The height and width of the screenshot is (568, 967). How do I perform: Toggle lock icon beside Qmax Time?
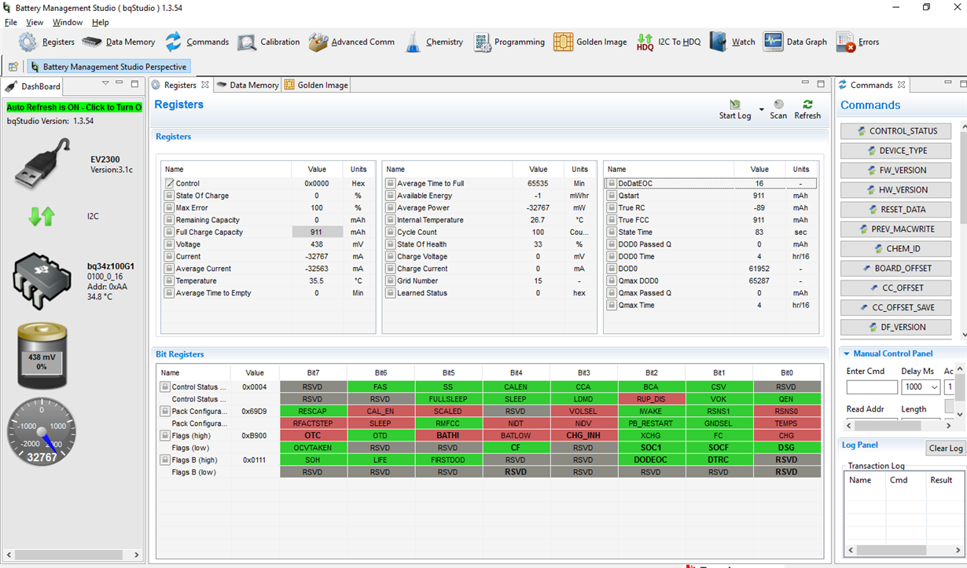(x=611, y=305)
